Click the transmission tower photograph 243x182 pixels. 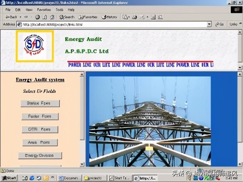pos(150,121)
